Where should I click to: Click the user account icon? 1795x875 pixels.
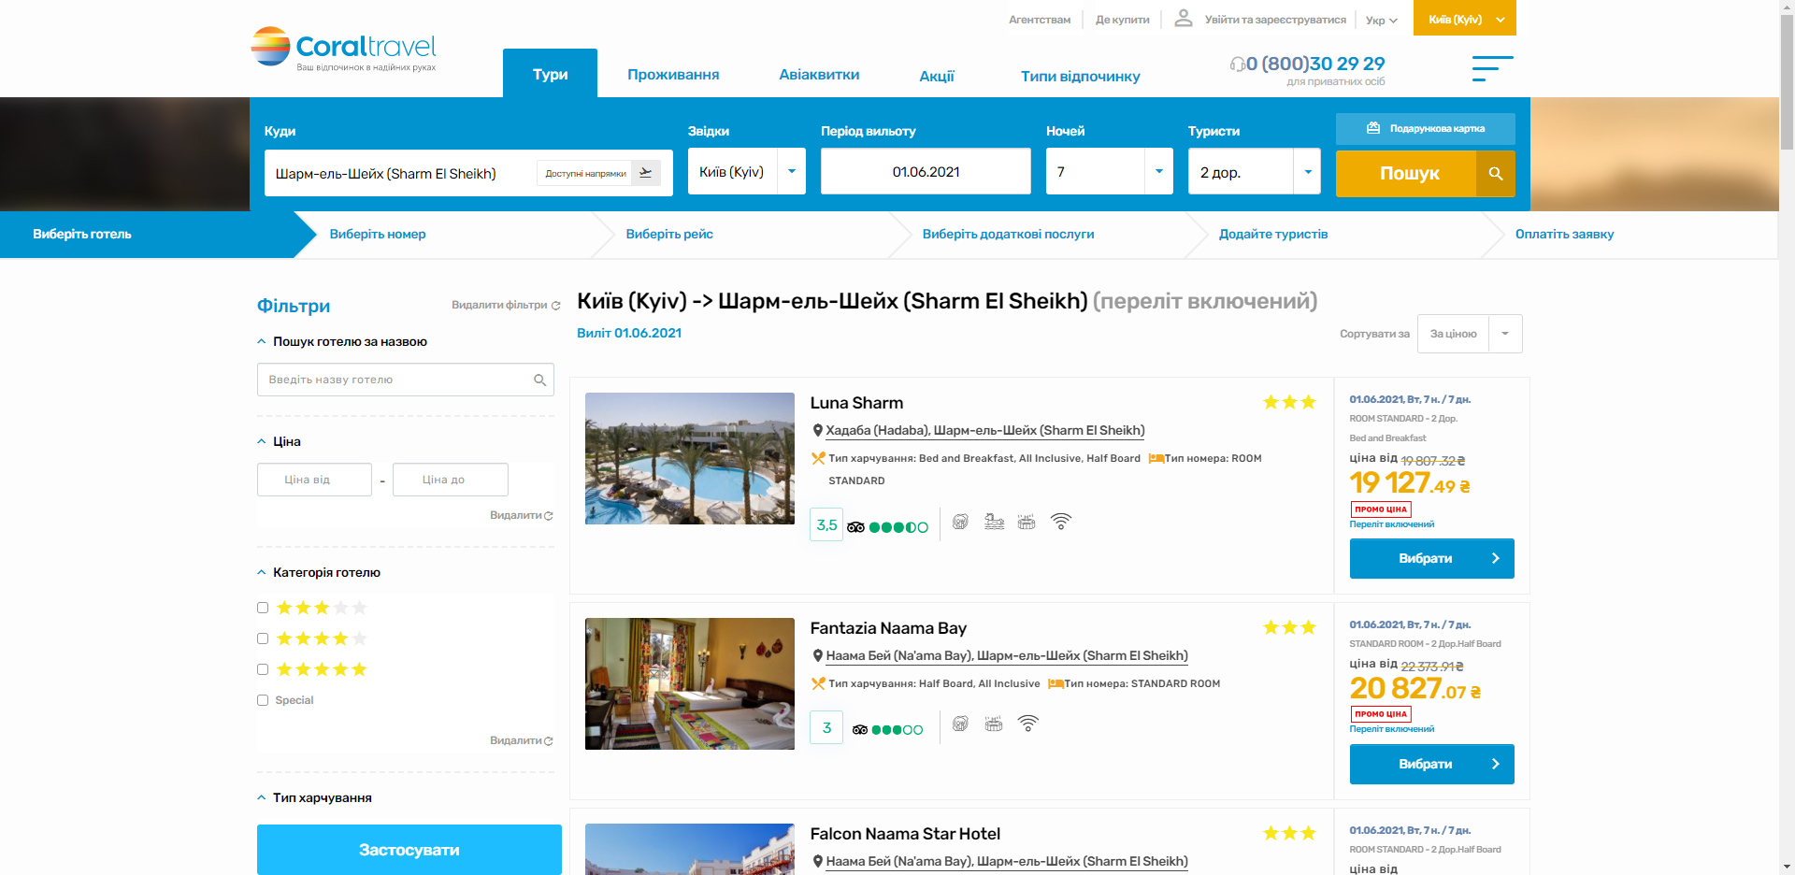(x=1184, y=18)
